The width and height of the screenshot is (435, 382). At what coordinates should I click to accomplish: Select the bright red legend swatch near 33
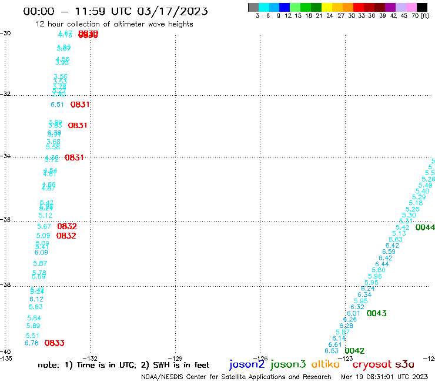click(x=359, y=7)
